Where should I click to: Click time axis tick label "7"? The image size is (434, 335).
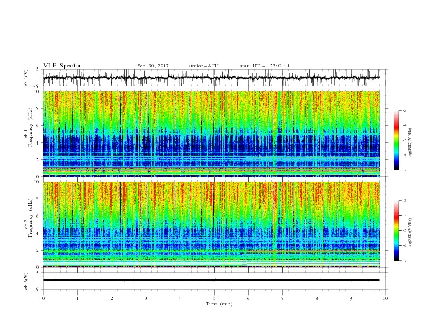point(283,298)
